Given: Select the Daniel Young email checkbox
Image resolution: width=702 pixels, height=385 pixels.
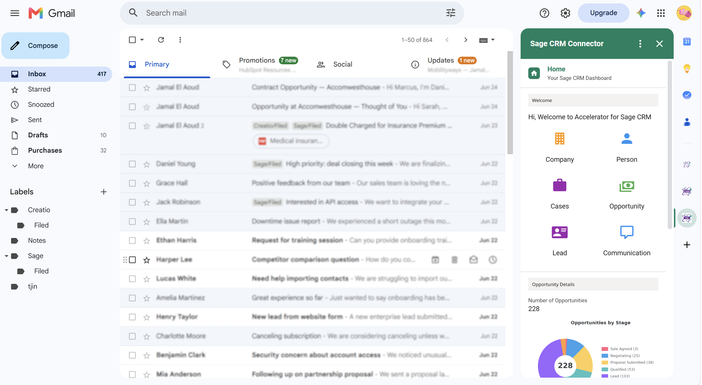Looking at the screenshot, I should [x=132, y=164].
